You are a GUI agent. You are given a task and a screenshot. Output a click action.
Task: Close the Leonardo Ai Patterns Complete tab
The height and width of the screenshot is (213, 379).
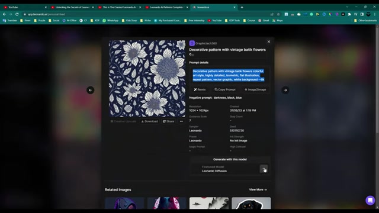click(x=187, y=7)
